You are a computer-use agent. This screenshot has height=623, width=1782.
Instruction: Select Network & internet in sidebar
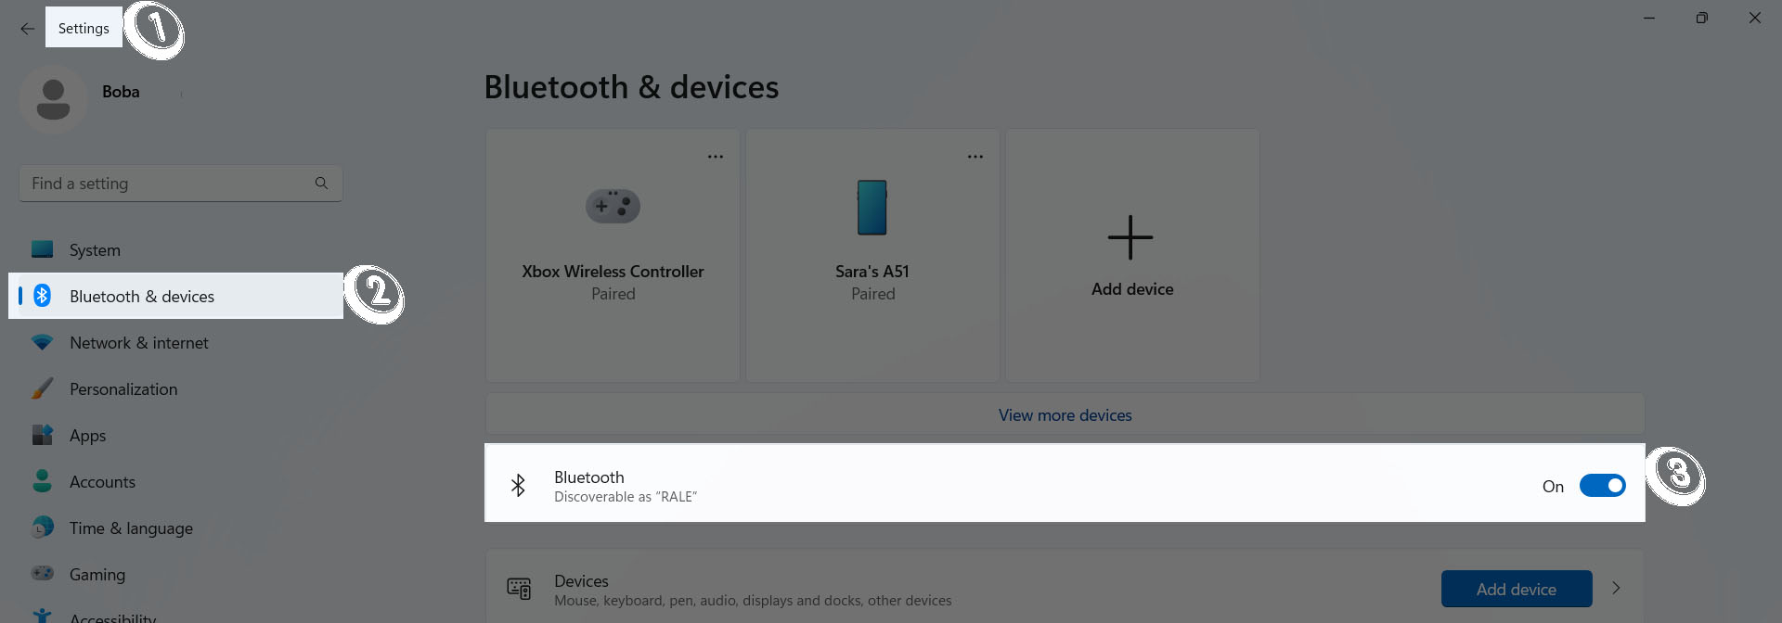pyautogui.click(x=139, y=343)
